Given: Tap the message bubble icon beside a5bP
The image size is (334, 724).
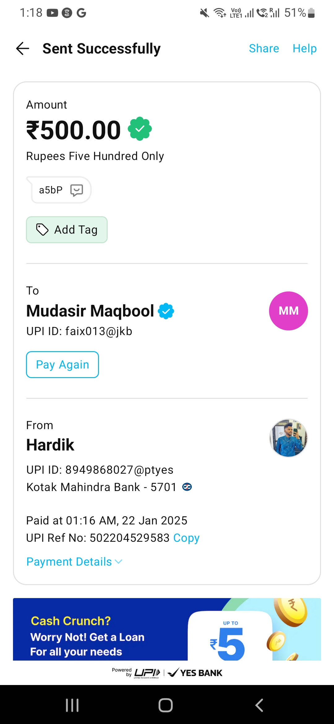Looking at the screenshot, I should point(76,190).
